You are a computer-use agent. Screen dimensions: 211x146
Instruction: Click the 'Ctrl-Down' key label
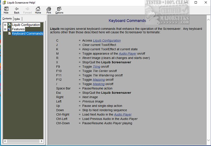click(63, 123)
